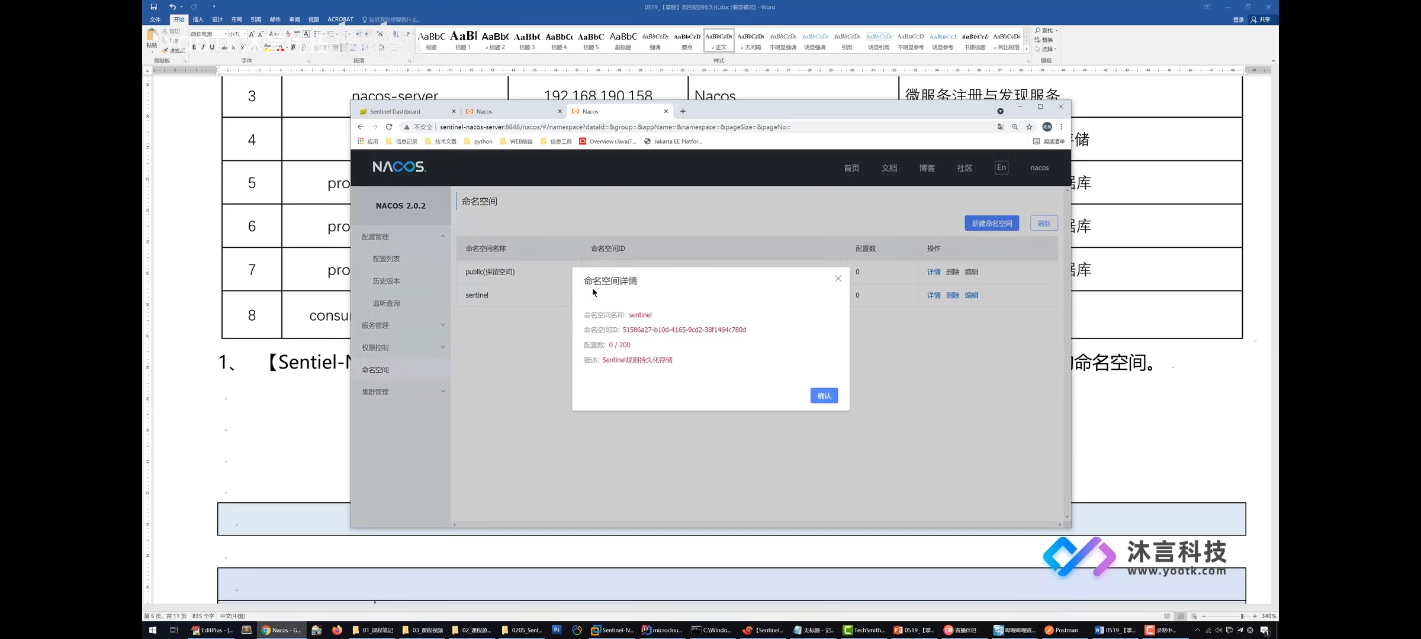Close the Sentinel Dashboard browser tab

pyautogui.click(x=454, y=111)
